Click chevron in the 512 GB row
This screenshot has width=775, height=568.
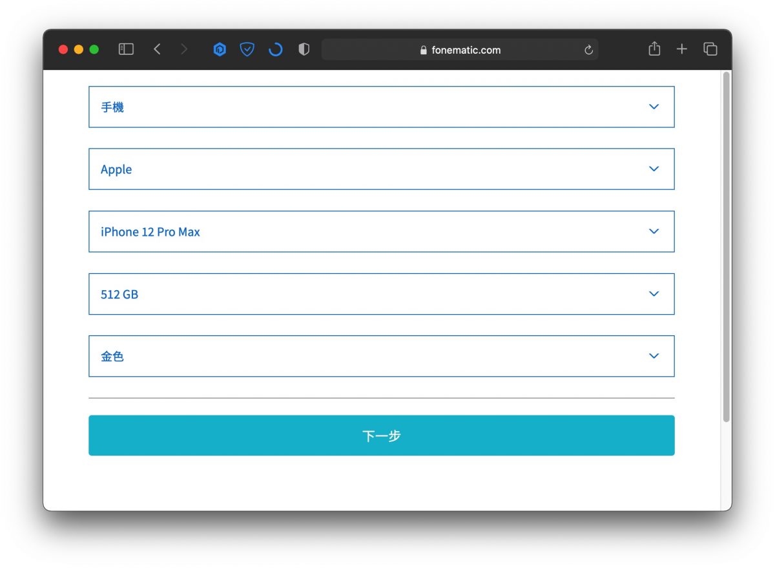pos(654,294)
